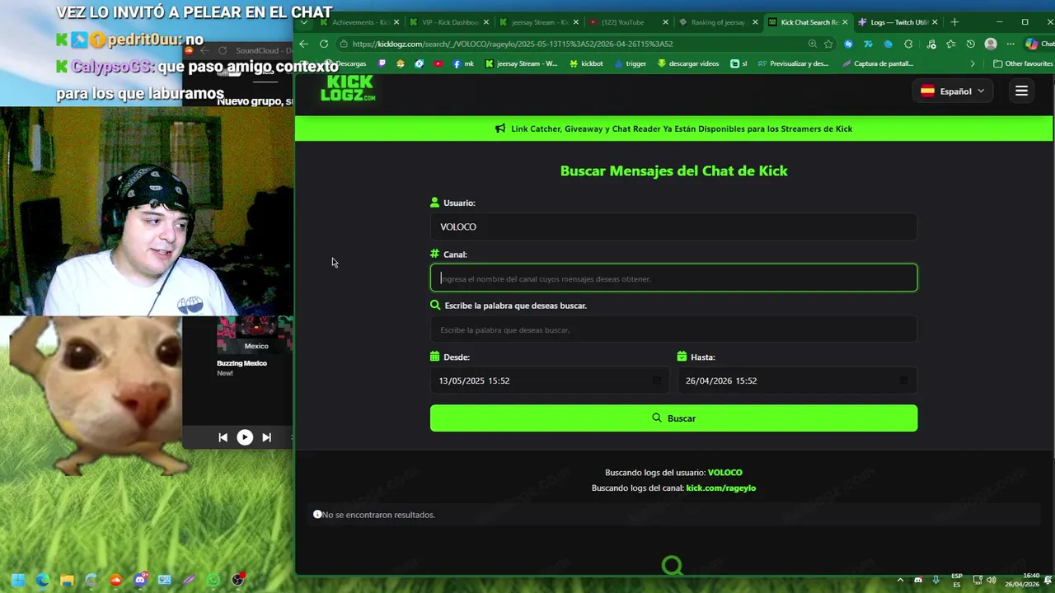The image size is (1055, 593).
Task: Open browser settings and more menu
Action: pos(1010,44)
